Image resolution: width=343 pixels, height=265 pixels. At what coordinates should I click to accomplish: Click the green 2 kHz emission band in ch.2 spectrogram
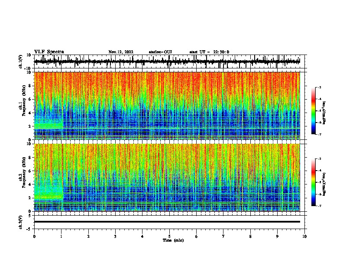tap(49, 195)
